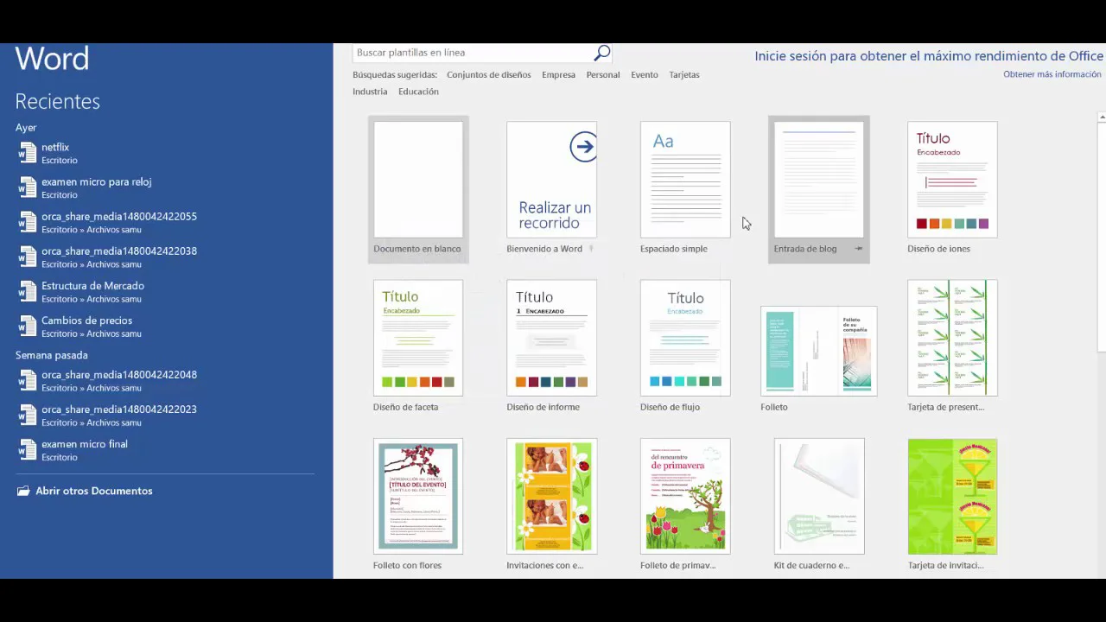Click the Empresa suggested search
The height and width of the screenshot is (622, 1106).
click(x=558, y=75)
